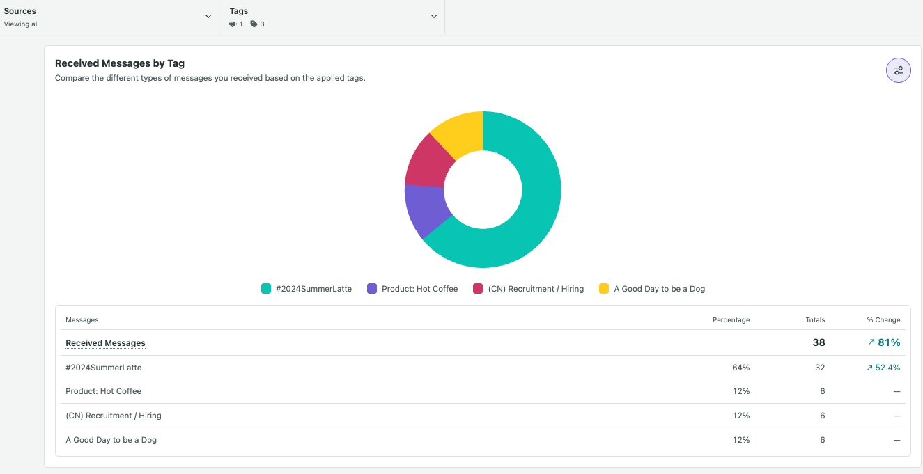The width and height of the screenshot is (923, 474).
Task: Toggle A Good Day to be a Dog legend swatch
Action: 604,289
